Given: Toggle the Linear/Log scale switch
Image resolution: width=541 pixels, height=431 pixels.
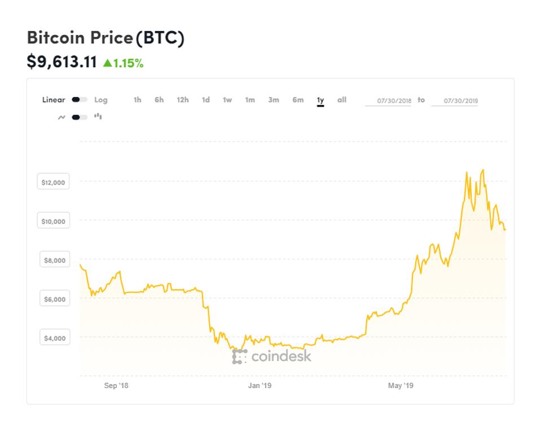Looking at the screenshot, I should click(x=80, y=100).
